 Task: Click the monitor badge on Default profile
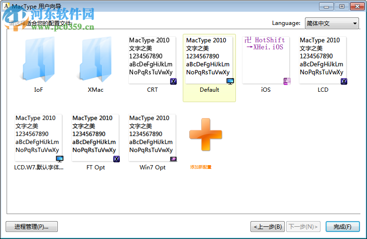(x=230, y=81)
